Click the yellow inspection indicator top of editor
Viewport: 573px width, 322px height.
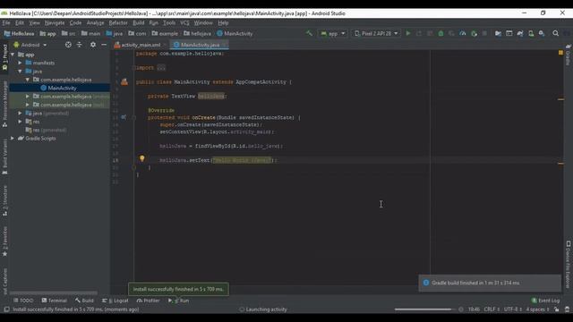(560, 53)
